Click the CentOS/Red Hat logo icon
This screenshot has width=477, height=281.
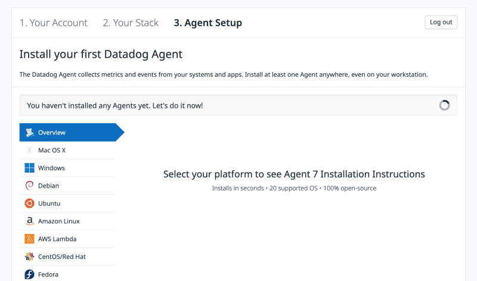[x=29, y=257]
